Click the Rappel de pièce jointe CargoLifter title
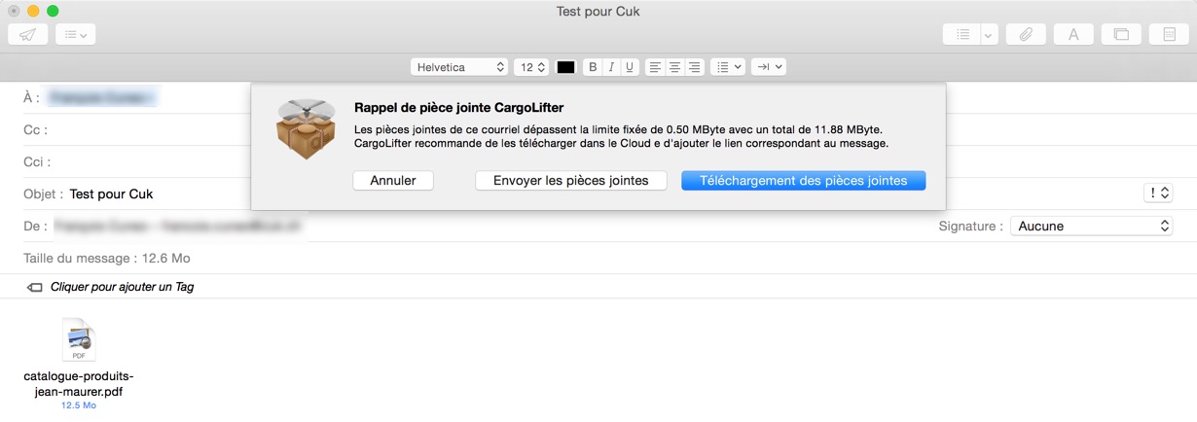 pos(459,107)
